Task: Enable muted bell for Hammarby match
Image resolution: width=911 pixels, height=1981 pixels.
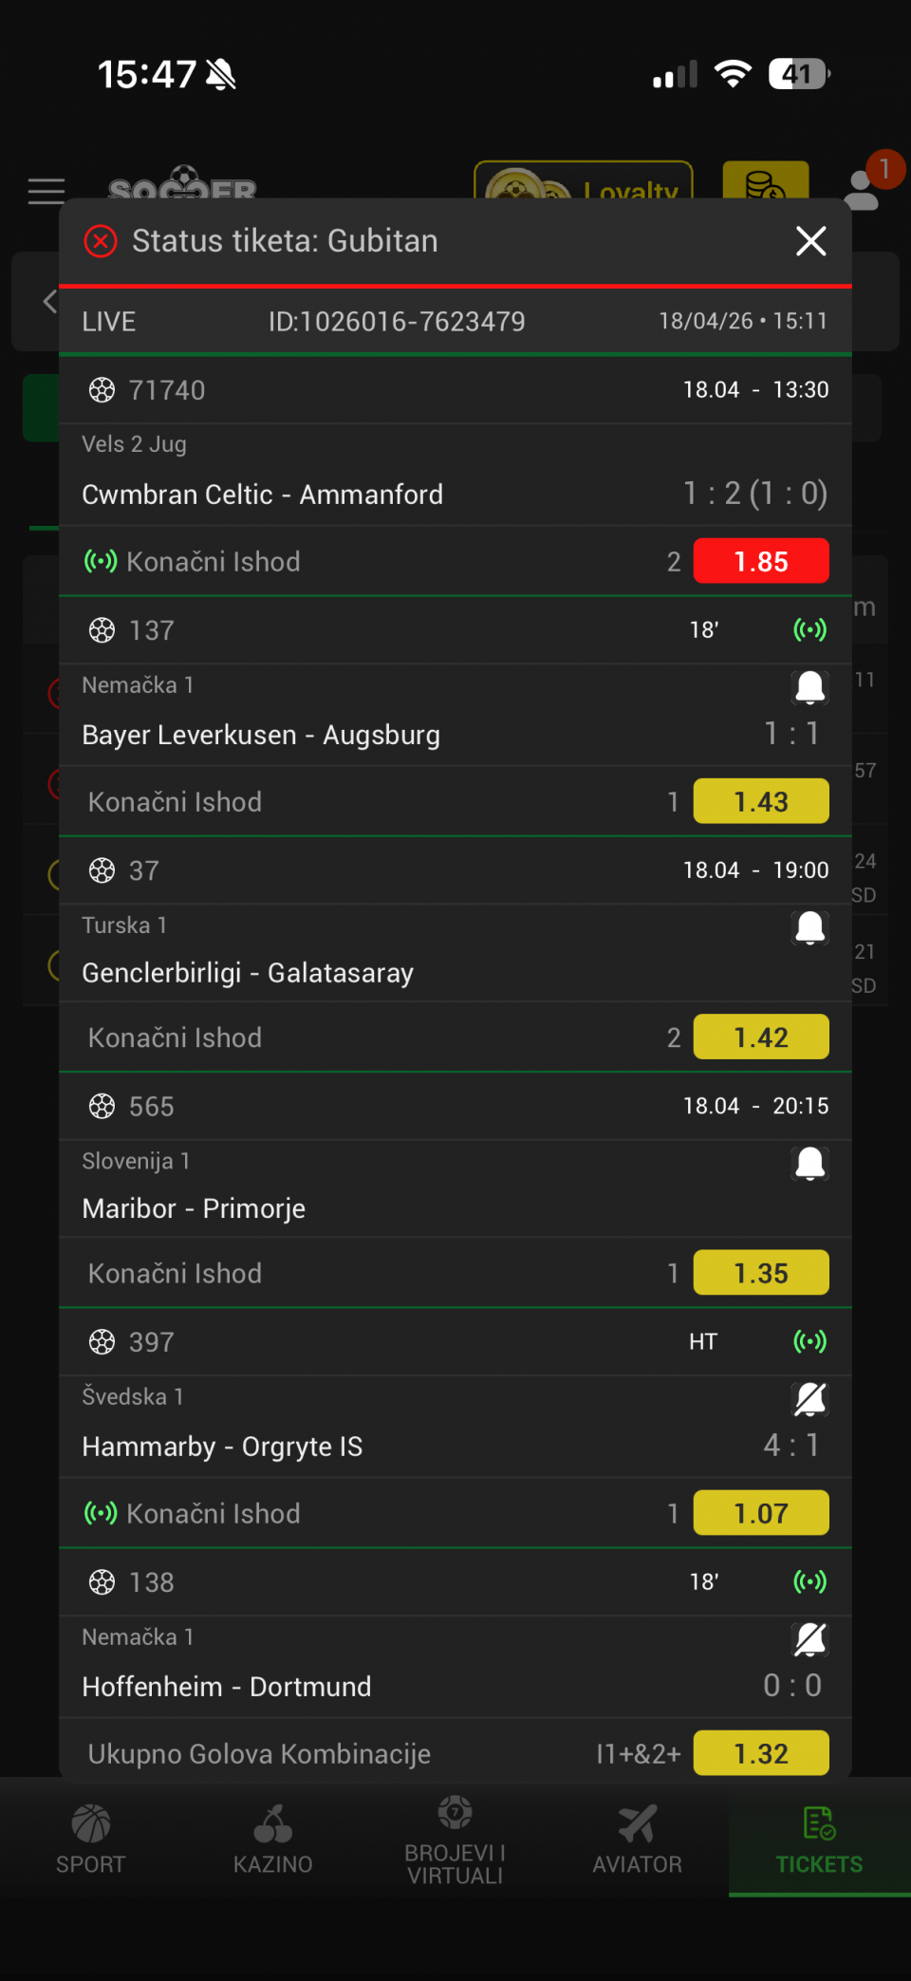Action: pos(809,1398)
